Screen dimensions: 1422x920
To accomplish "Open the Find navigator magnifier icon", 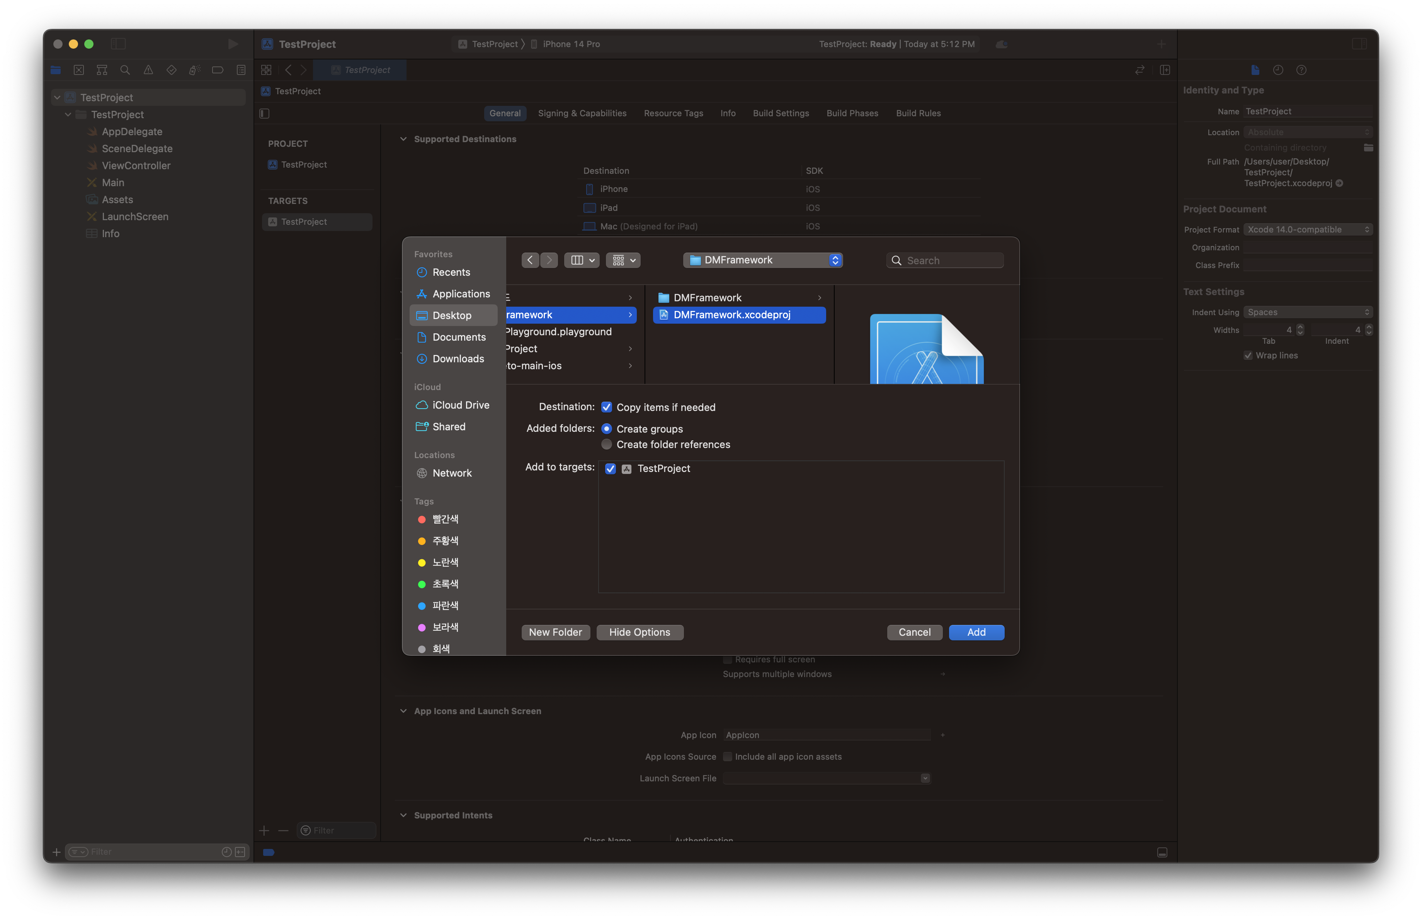I will (125, 70).
